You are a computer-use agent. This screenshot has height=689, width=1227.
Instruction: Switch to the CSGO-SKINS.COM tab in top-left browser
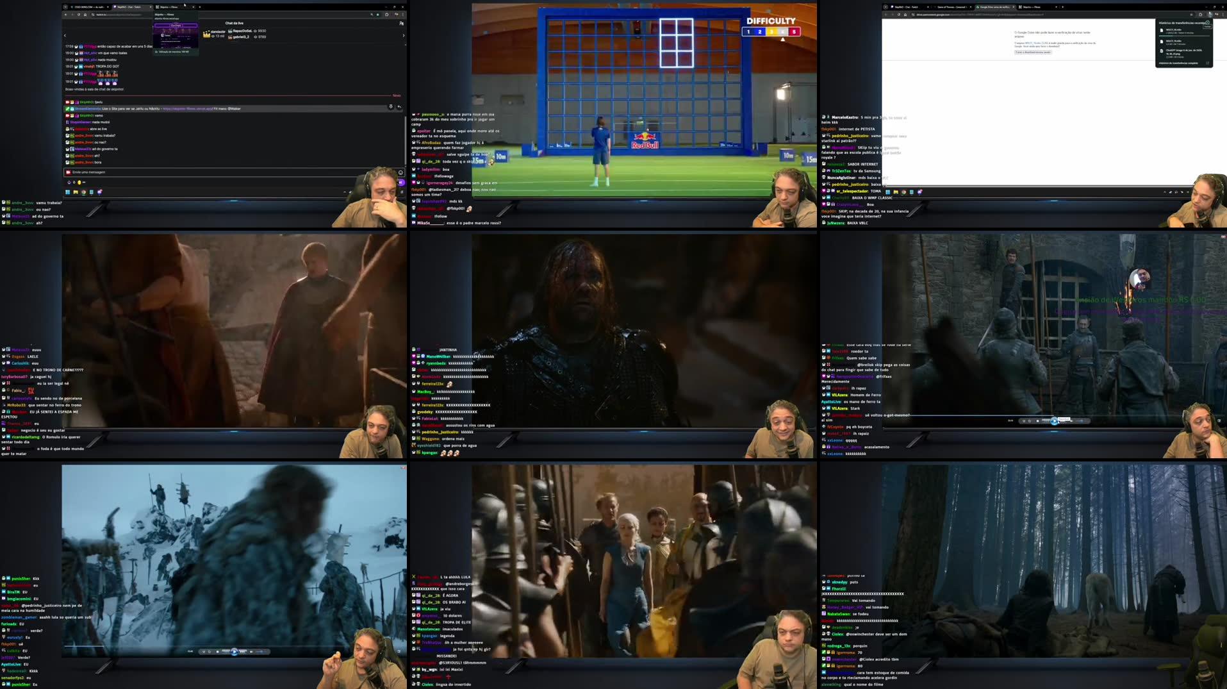coord(88,7)
